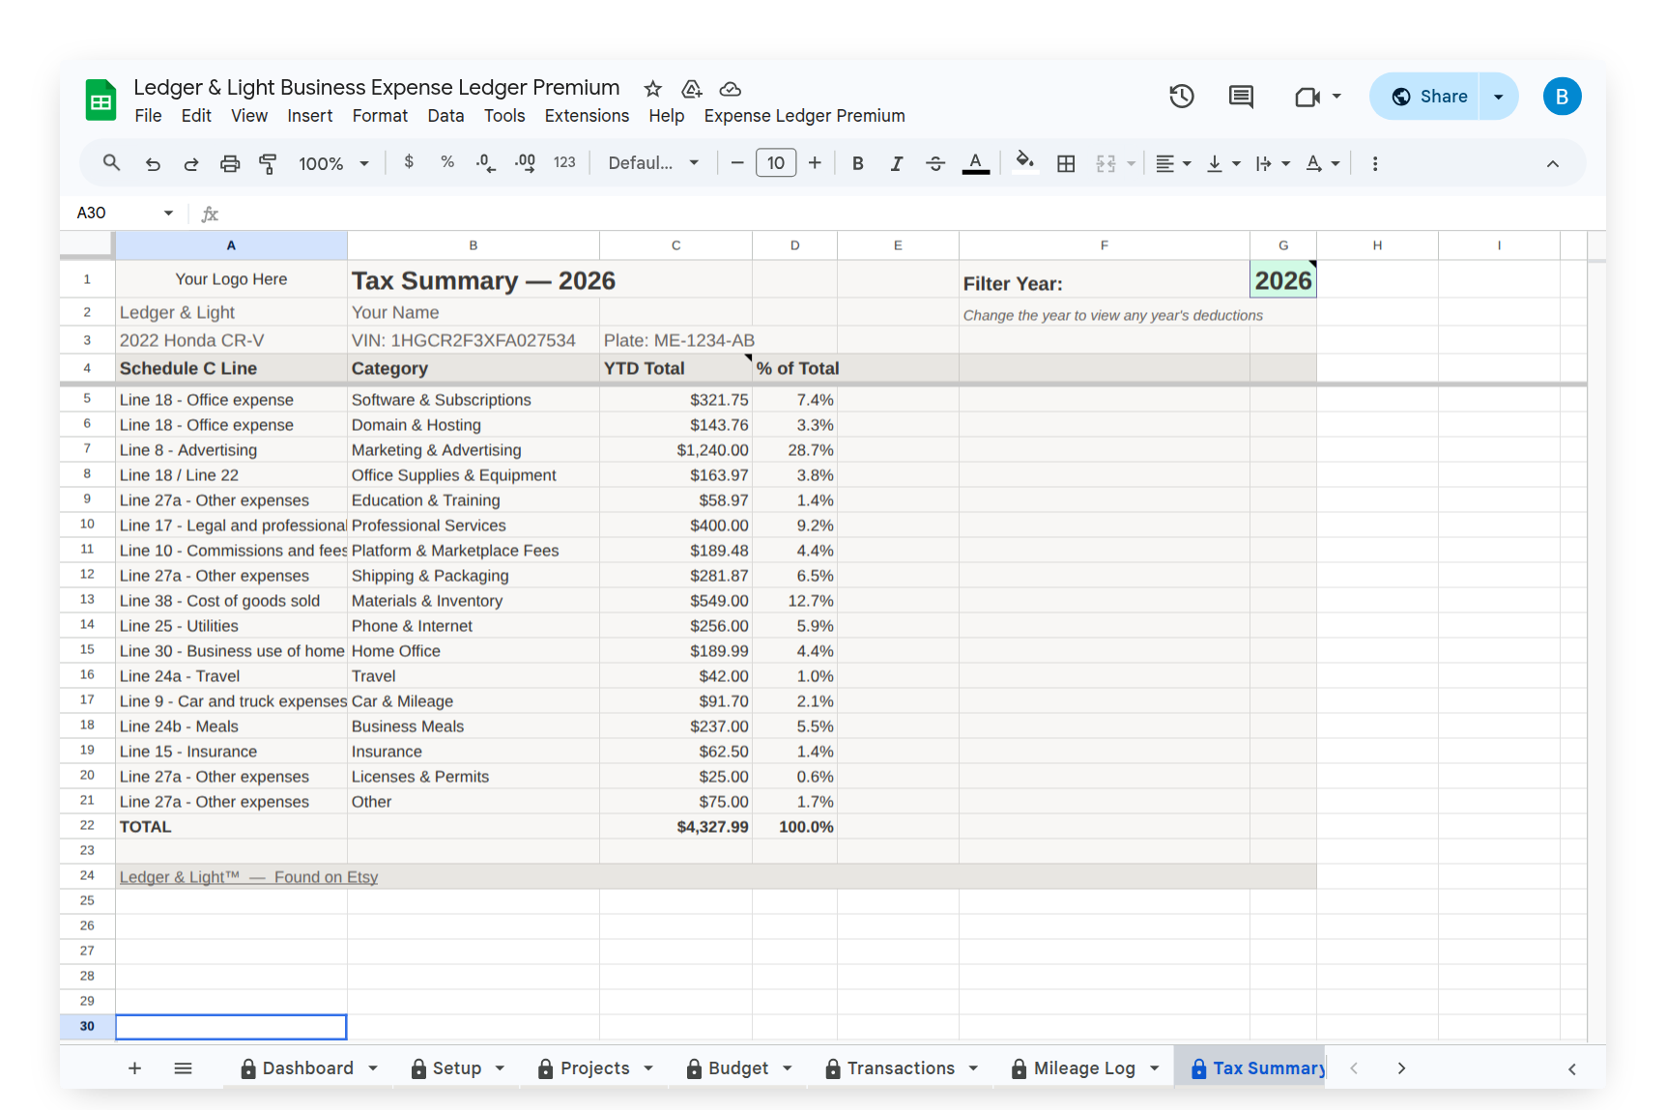This screenshot has height=1110, width=1666.
Task: Open the search menus magnifier
Action: pos(112,163)
